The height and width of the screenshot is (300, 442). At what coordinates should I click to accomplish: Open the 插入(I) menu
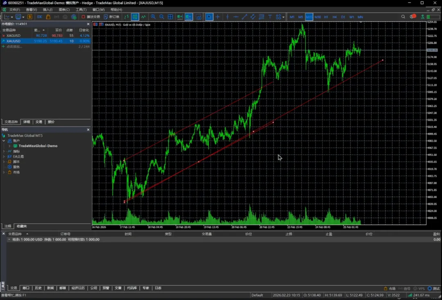[47, 9]
